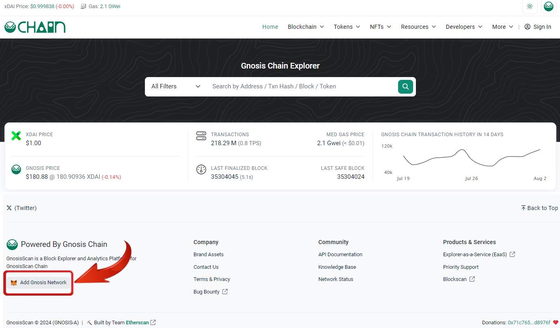This screenshot has height=328, width=560.
Task: Open the Explorer-as-a-Service (EaaS) link
Action: pyautogui.click(x=475, y=255)
